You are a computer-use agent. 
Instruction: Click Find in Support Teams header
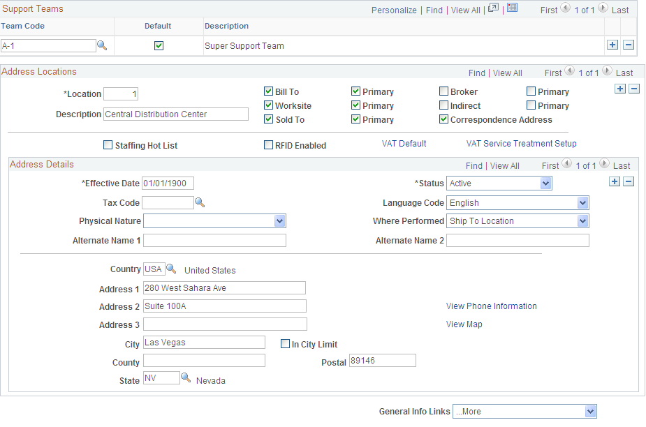[434, 10]
